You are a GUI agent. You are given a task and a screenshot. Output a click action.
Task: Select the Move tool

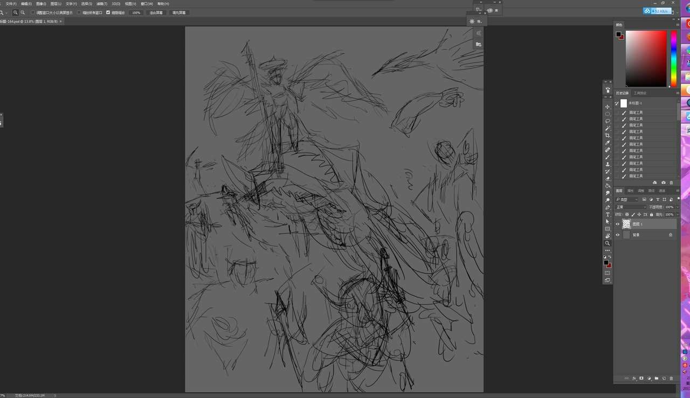[x=608, y=107]
